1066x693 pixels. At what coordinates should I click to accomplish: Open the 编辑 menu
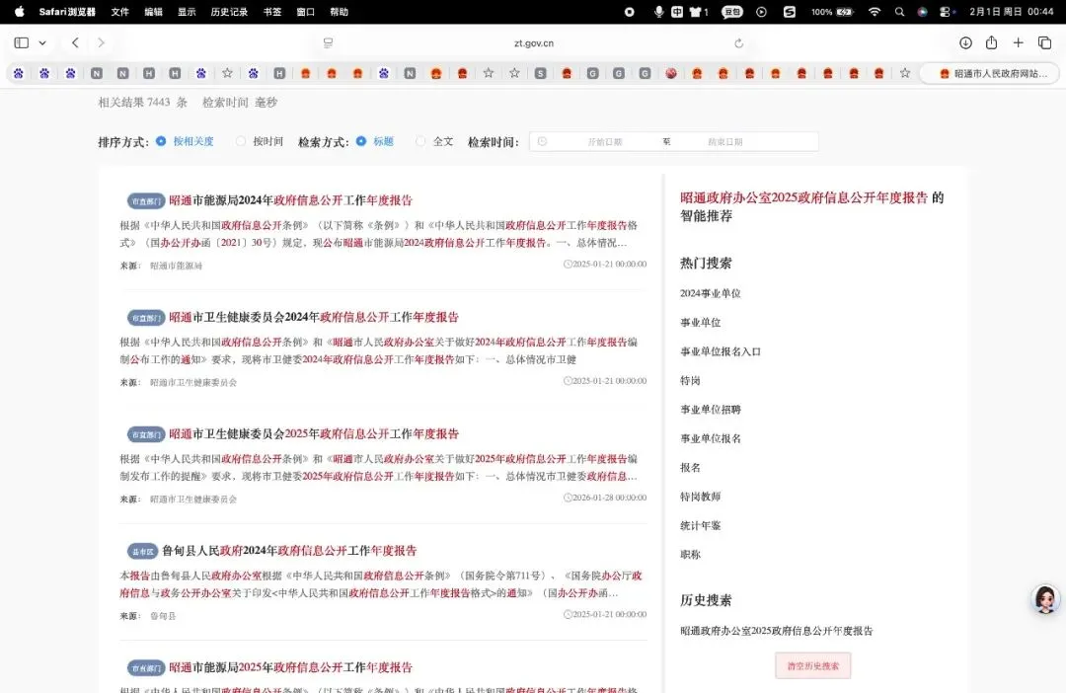pyautogui.click(x=154, y=12)
